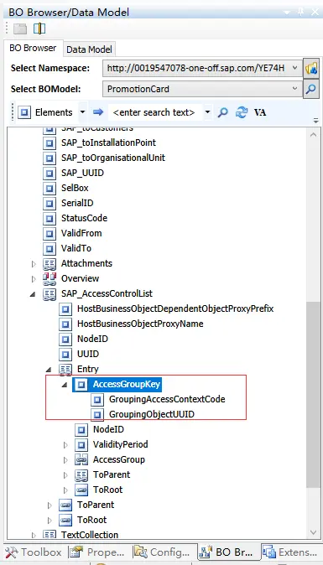This screenshot has height=565, width=323.
Task: Switch to the BO Browser tab
Action: [x=33, y=49]
